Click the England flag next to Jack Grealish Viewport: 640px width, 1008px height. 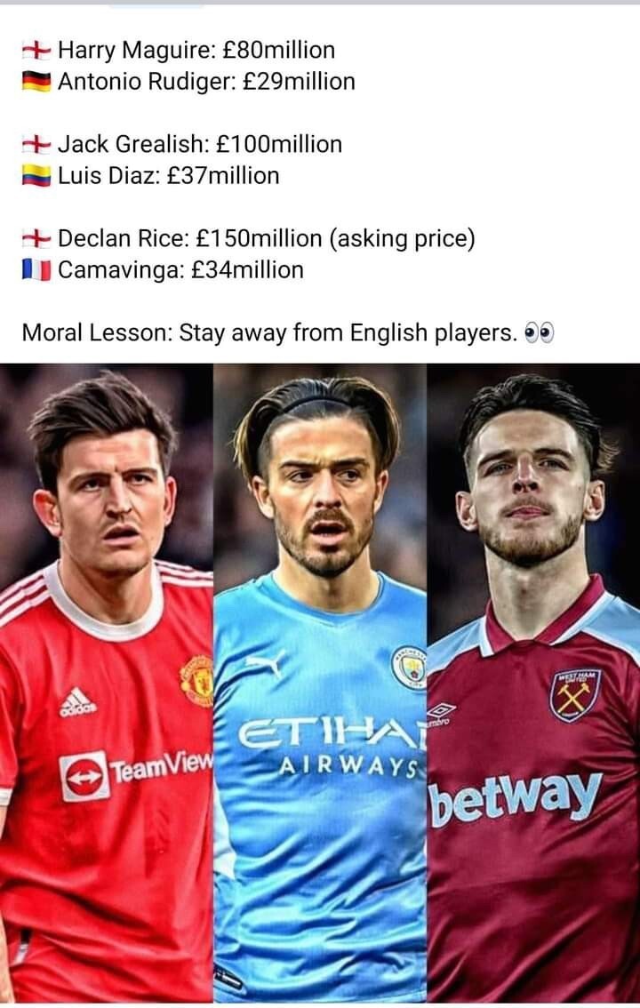(36, 143)
